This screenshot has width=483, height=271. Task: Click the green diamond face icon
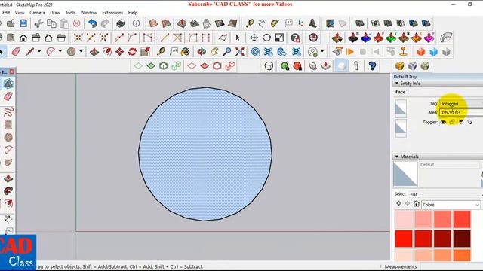151,65
